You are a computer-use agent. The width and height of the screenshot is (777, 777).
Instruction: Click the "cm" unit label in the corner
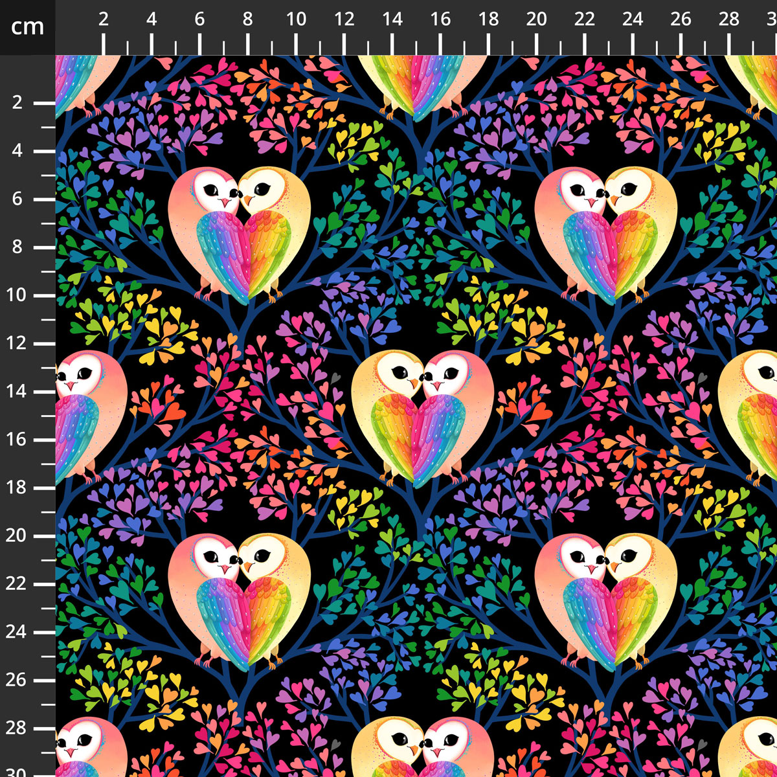coord(27,27)
